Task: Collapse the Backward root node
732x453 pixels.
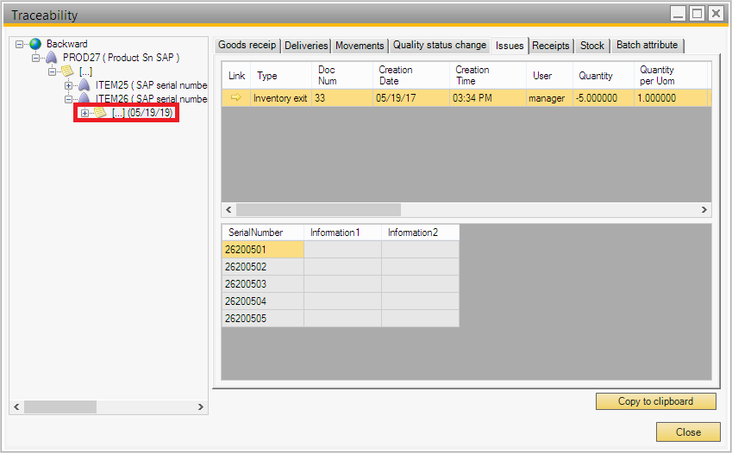Action: pos(20,44)
